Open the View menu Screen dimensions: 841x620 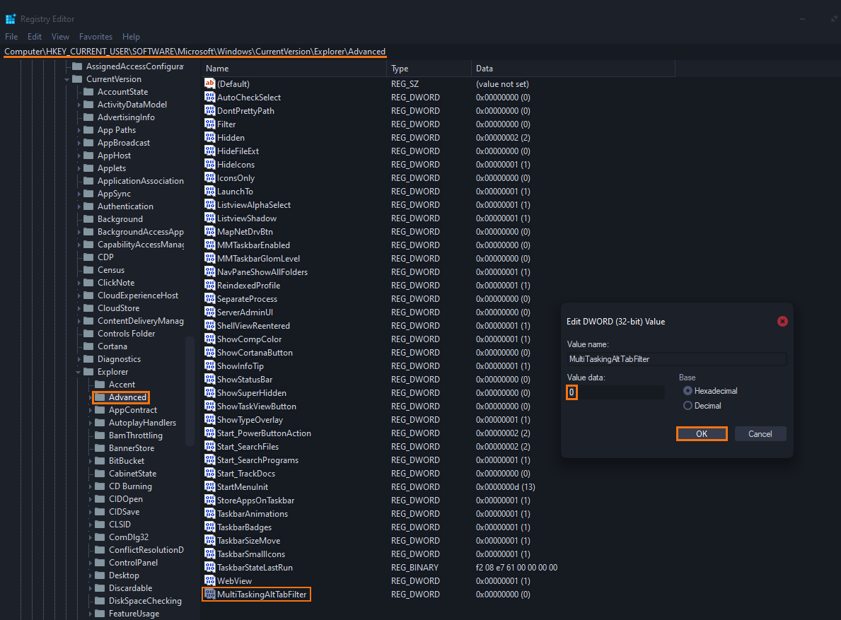coord(60,37)
